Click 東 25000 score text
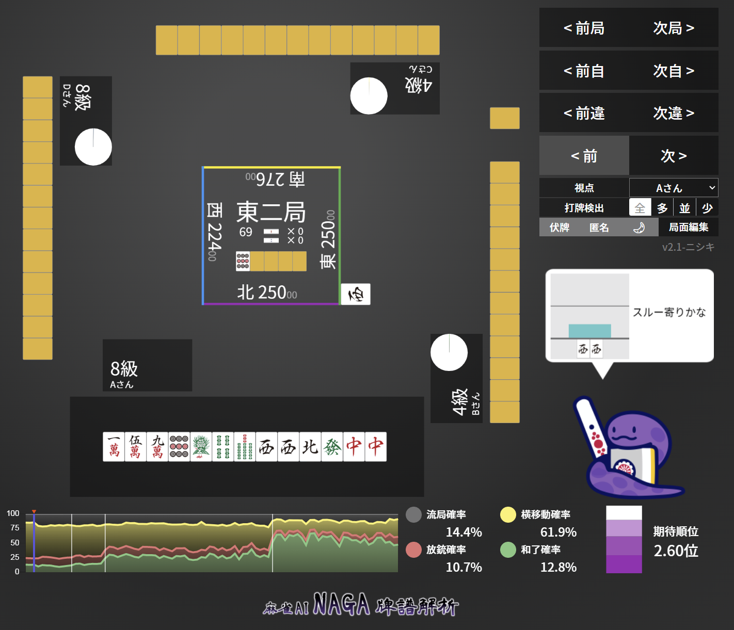Viewport: 734px width, 630px height. click(x=328, y=239)
